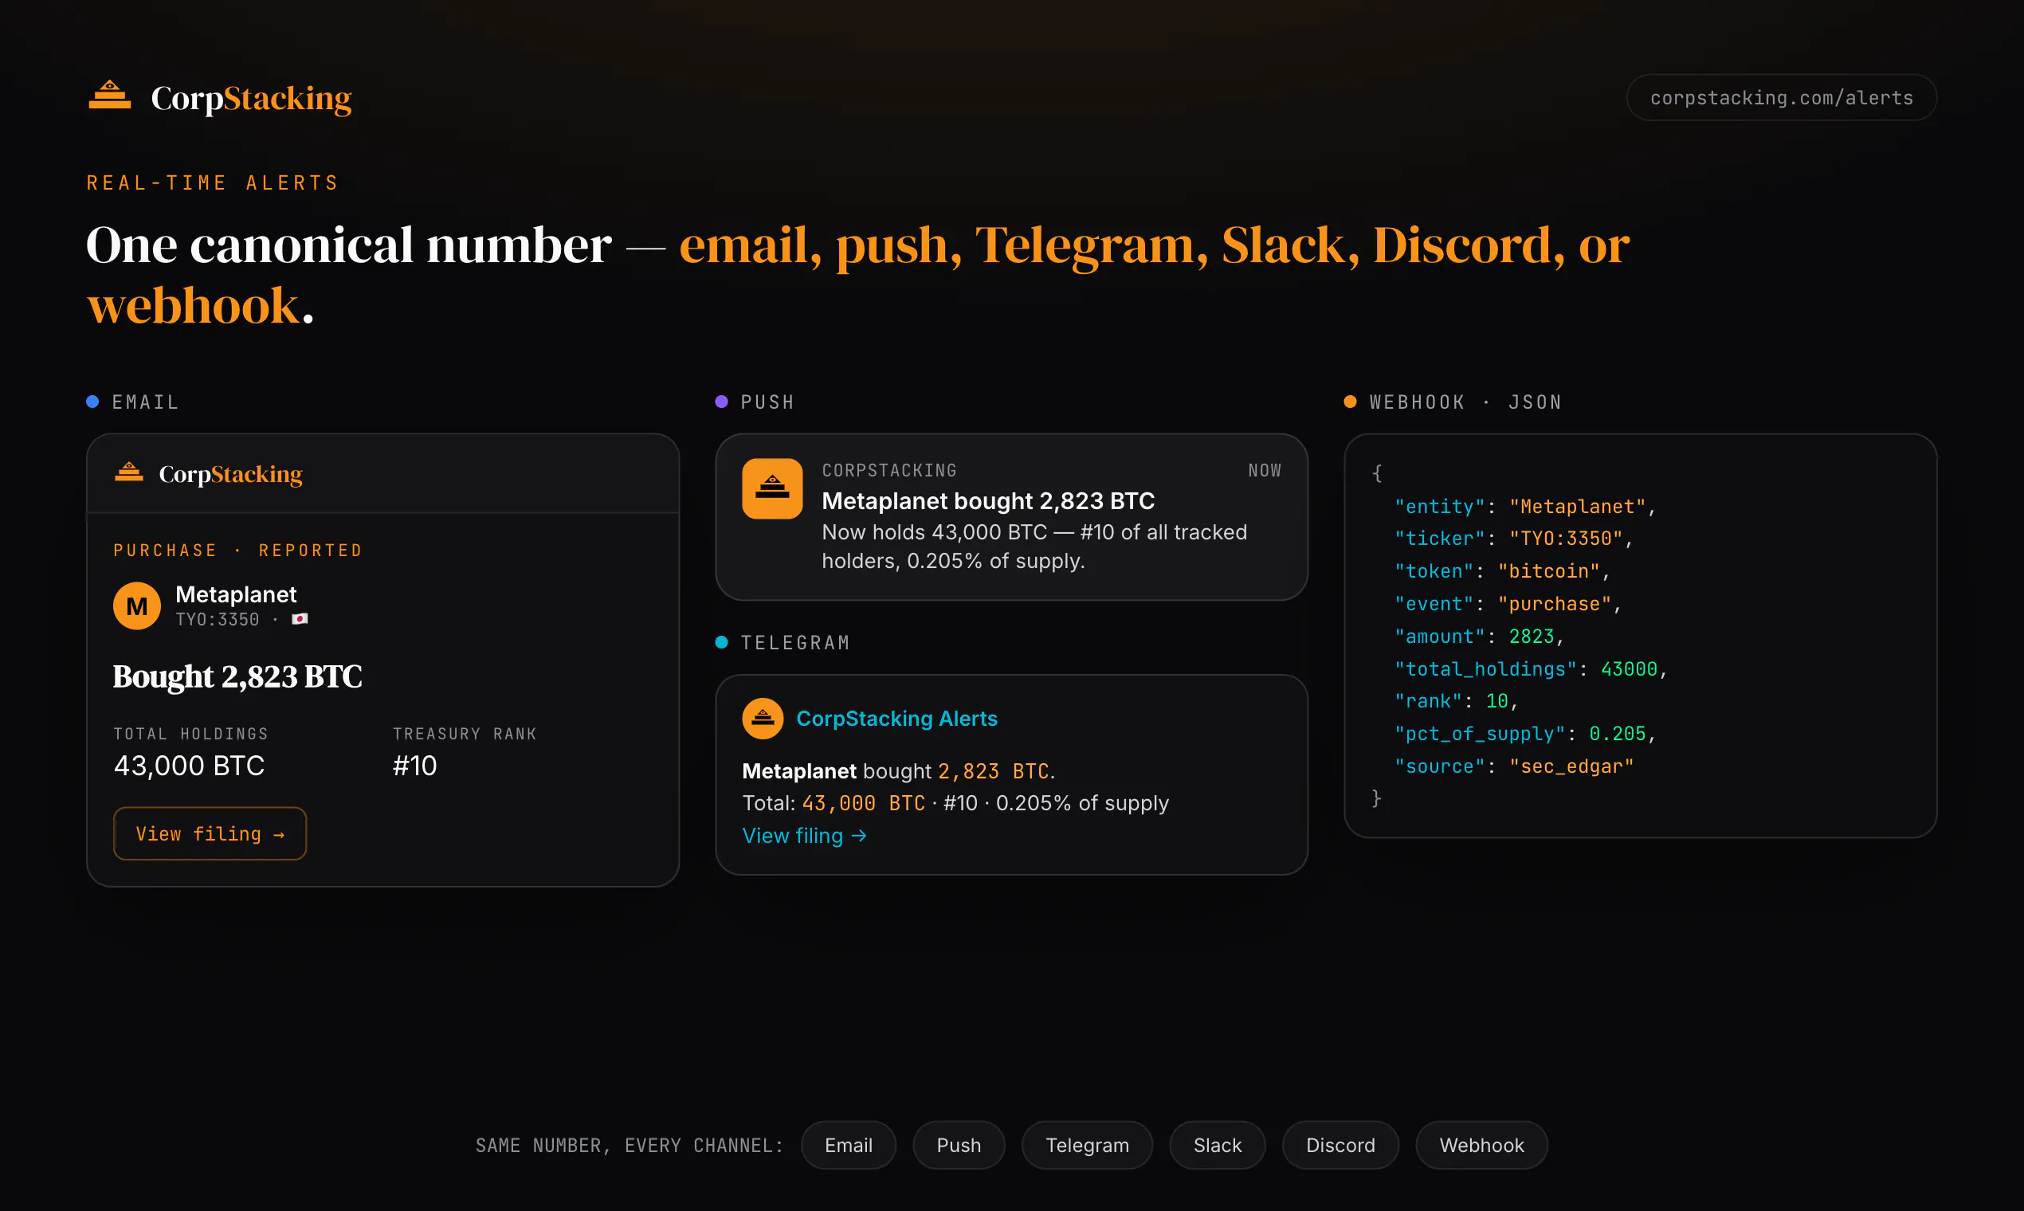The height and width of the screenshot is (1211, 2024).
Task: Open the View filing link in Telegram message
Action: (804, 836)
